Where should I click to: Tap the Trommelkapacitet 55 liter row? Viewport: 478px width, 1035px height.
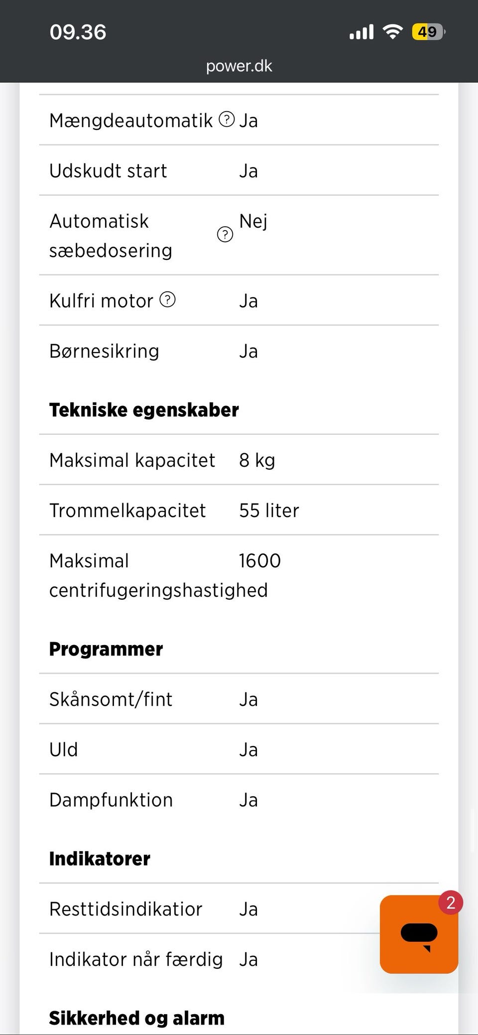pos(239,511)
